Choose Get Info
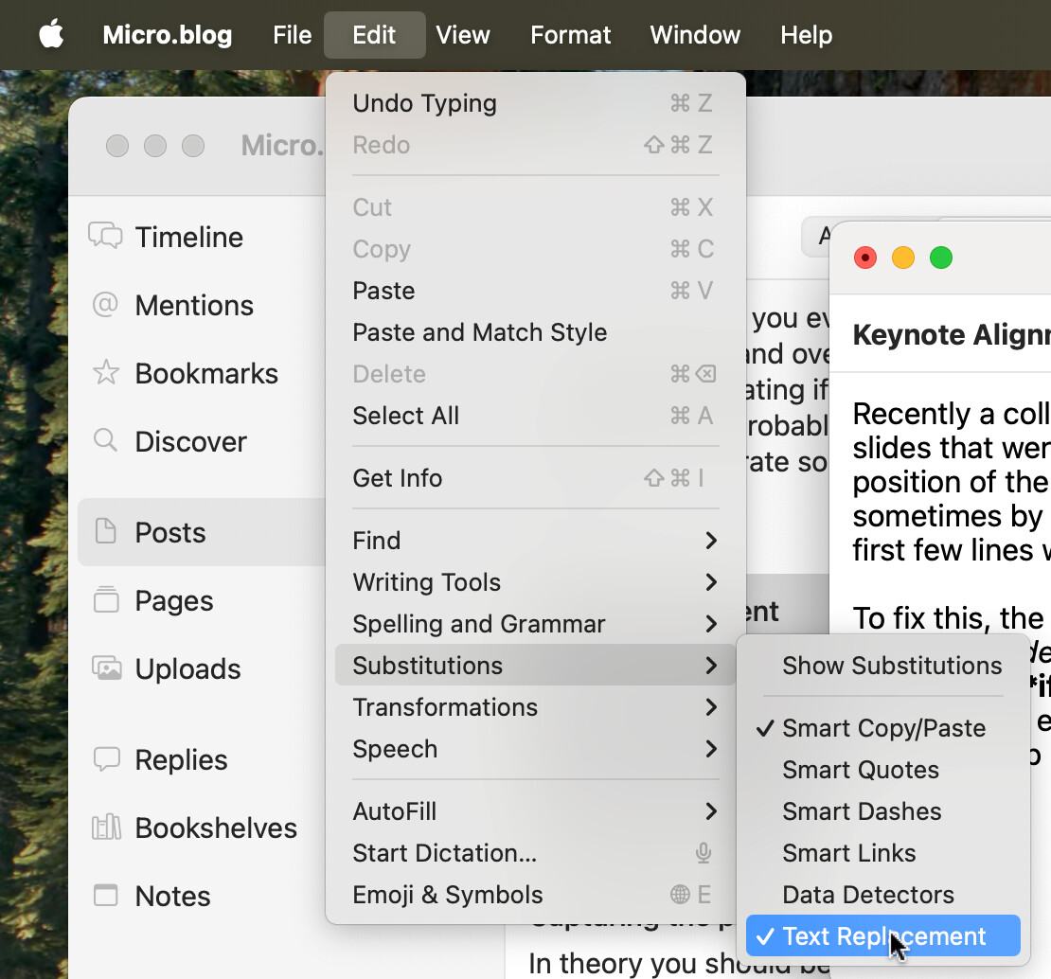1051x979 pixels. tap(536, 478)
